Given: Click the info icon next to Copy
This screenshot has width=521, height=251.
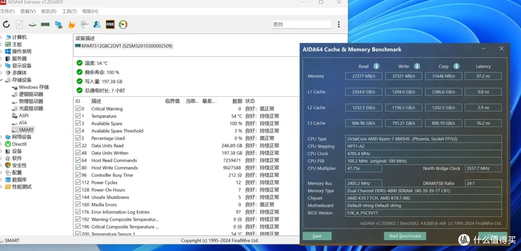Looking at the screenshot, I should [456, 66].
